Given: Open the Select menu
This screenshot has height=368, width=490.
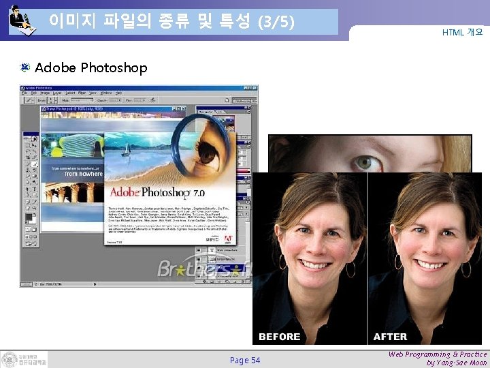Looking at the screenshot, I should coord(70,93).
